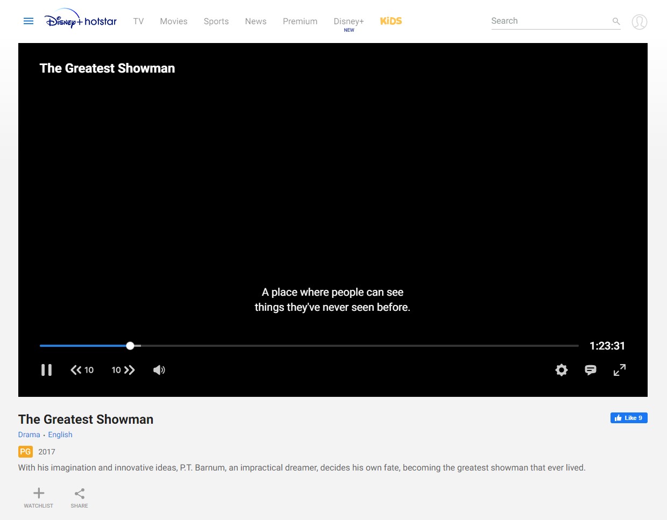Open the News section
This screenshot has height=520, width=667.
click(256, 22)
